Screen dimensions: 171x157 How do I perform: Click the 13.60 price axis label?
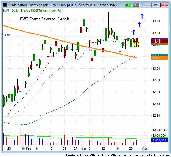pos(156,33)
